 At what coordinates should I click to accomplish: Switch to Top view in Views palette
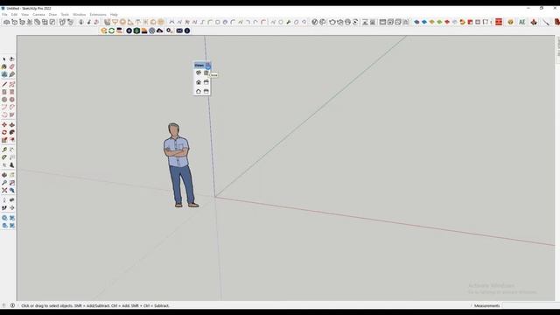206,73
